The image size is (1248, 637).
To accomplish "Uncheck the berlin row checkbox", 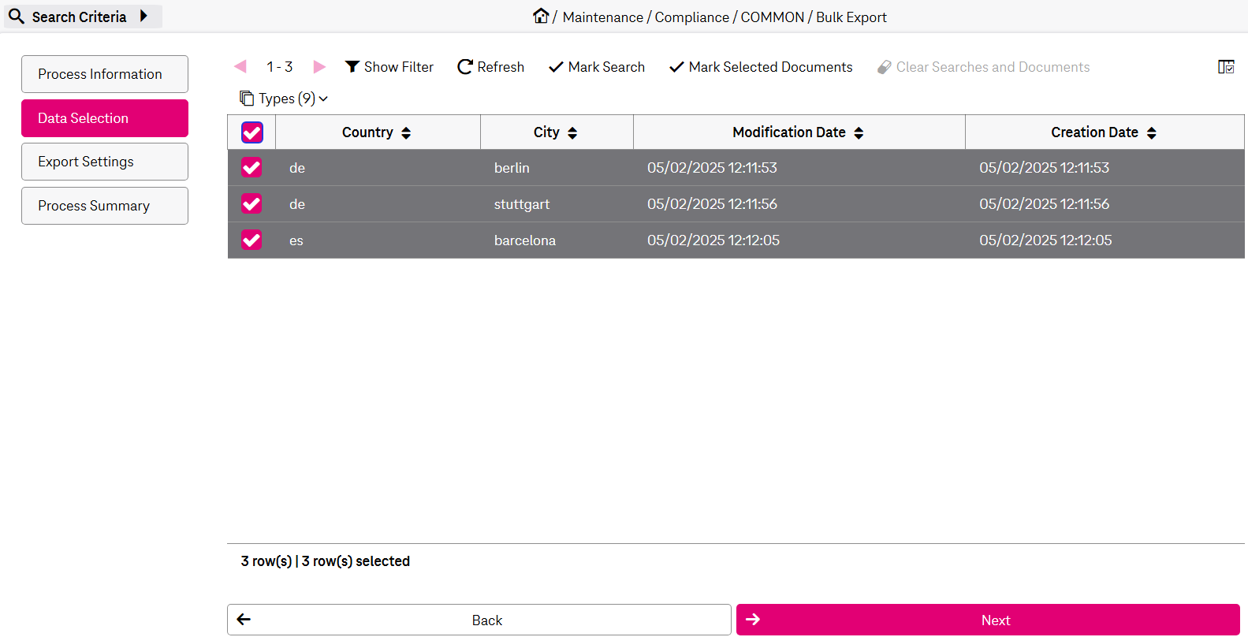I will click(251, 167).
